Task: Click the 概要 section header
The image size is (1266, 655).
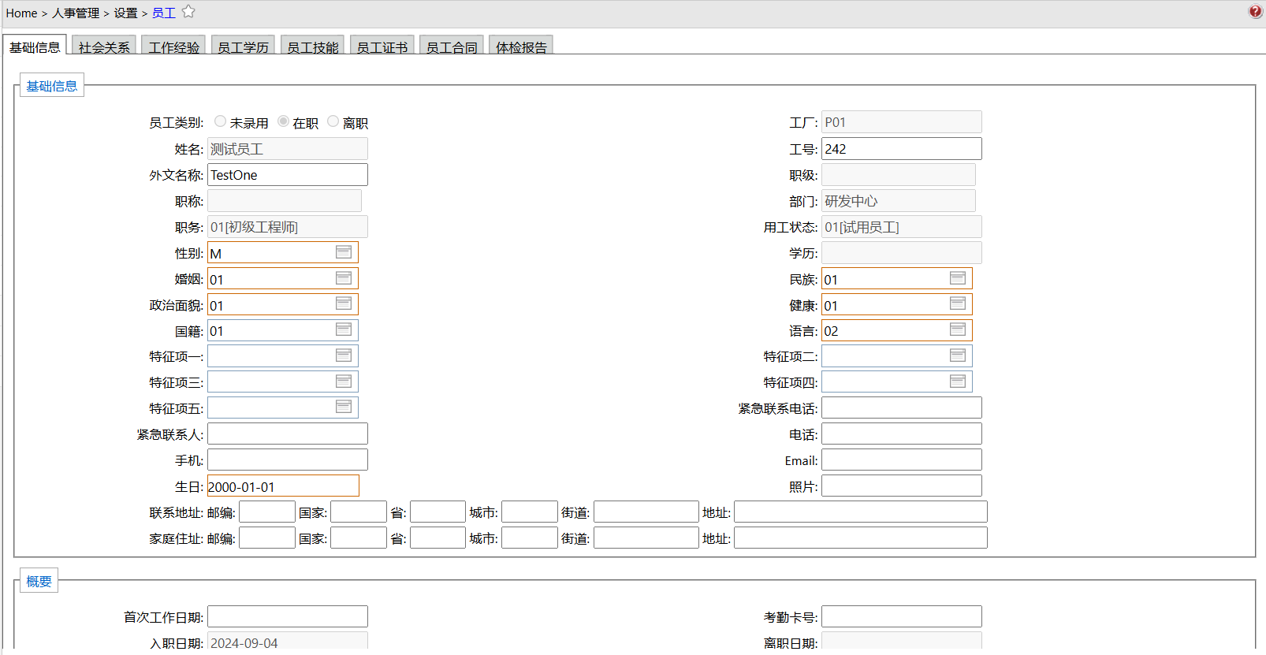Action: click(x=39, y=581)
